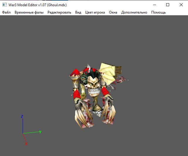Open the Дополнительно menu
Viewport: 188px width, 156px height.
134,12
